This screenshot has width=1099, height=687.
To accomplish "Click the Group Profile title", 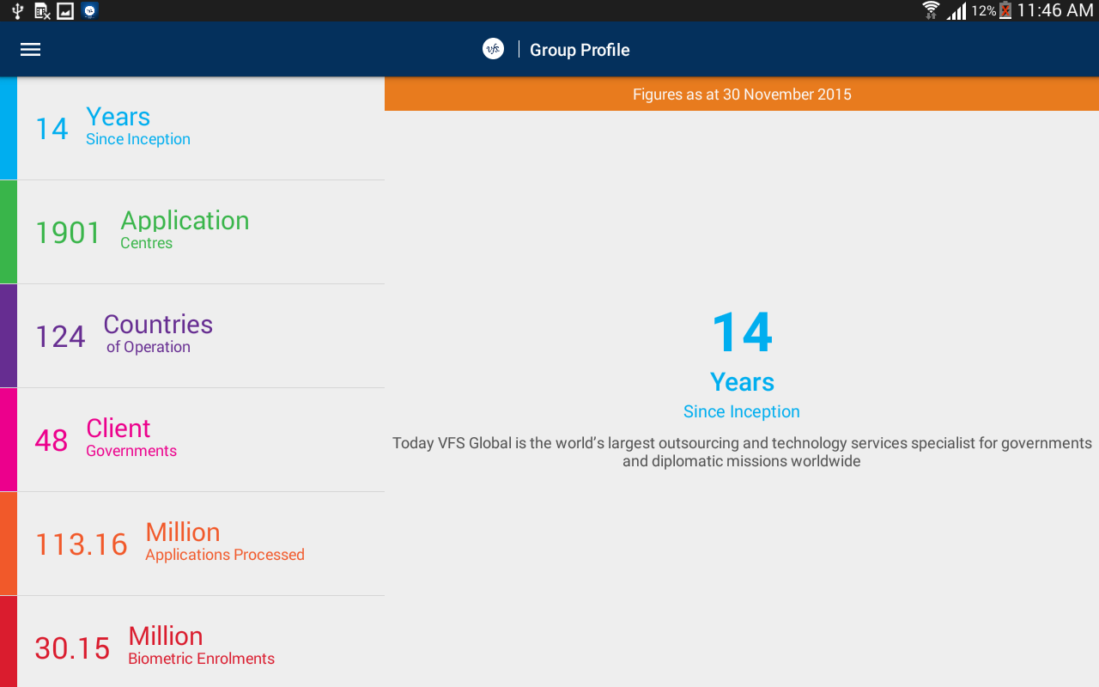I will (580, 50).
